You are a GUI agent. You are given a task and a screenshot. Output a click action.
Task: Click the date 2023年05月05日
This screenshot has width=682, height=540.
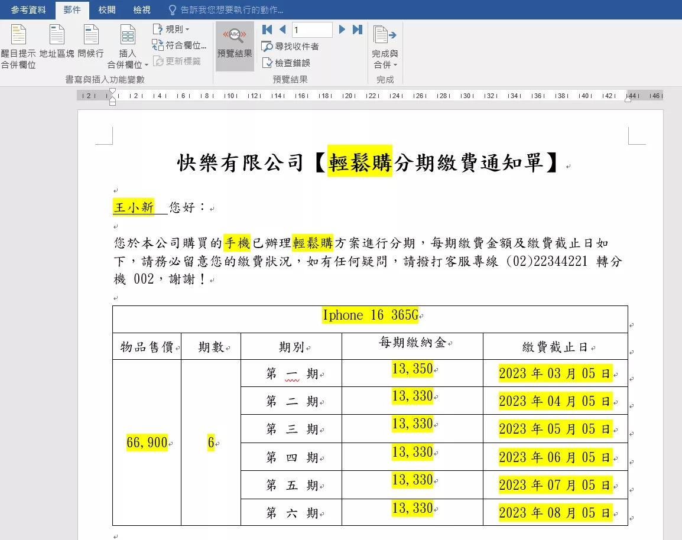point(556,429)
